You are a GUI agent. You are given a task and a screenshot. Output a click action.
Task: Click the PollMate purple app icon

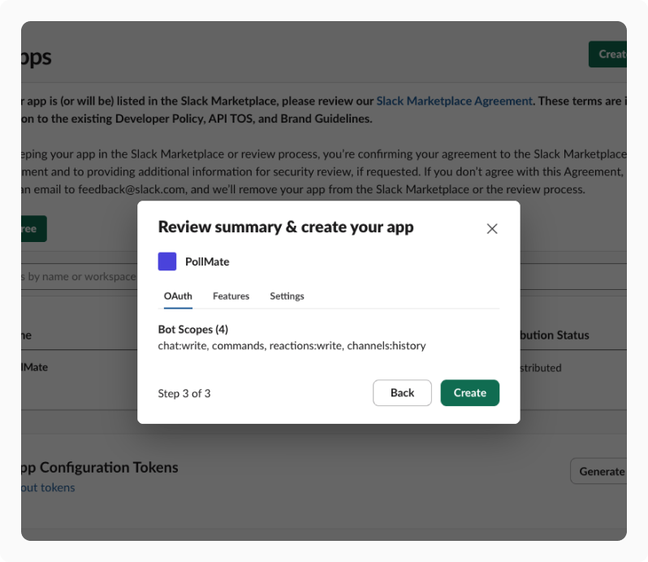(167, 262)
